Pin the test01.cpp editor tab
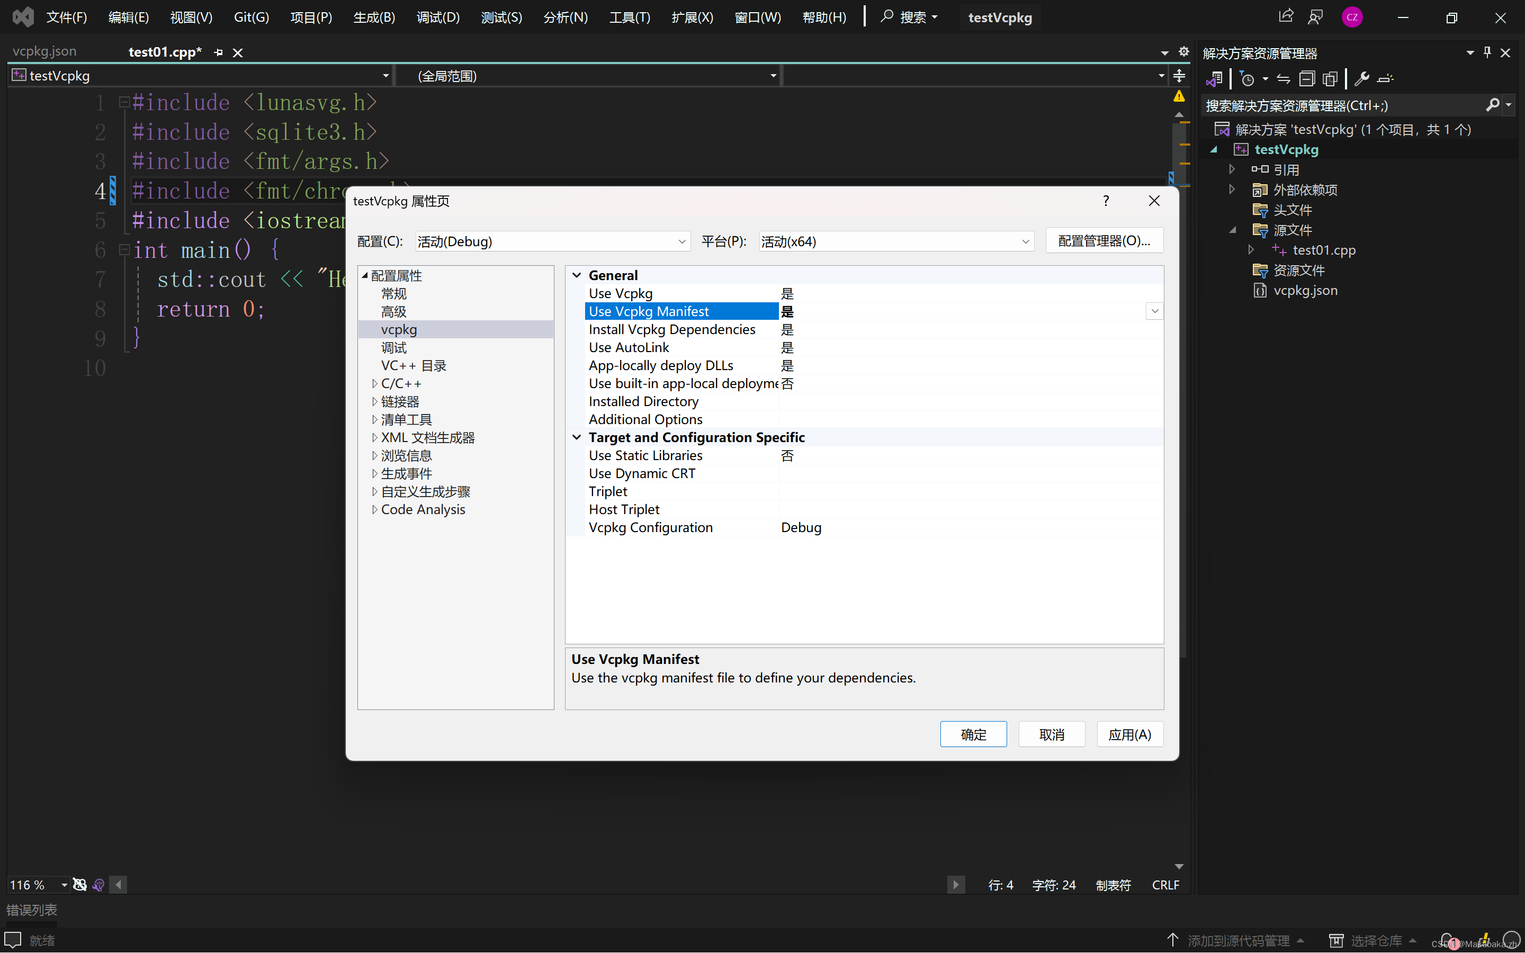Viewport: 1525px width, 953px height. (219, 52)
